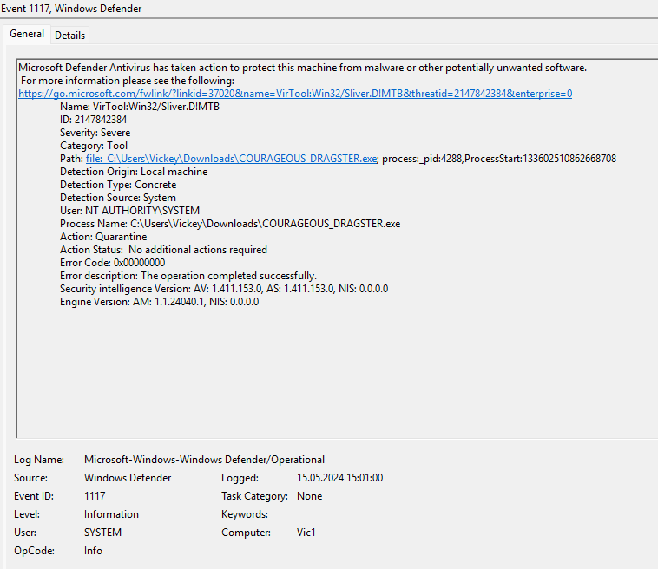The height and width of the screenshot is (569, 658).
Task: Click the Event ID value 1117
Action: 95,496
